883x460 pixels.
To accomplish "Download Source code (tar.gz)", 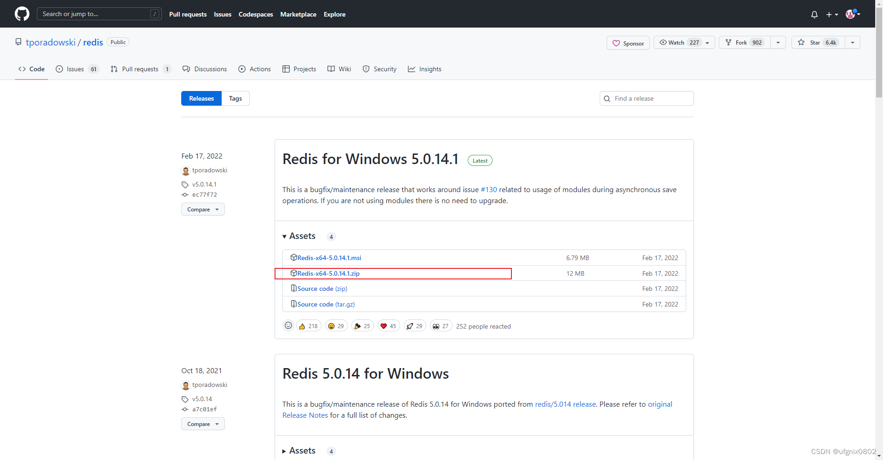I will [x=326, y=304].
